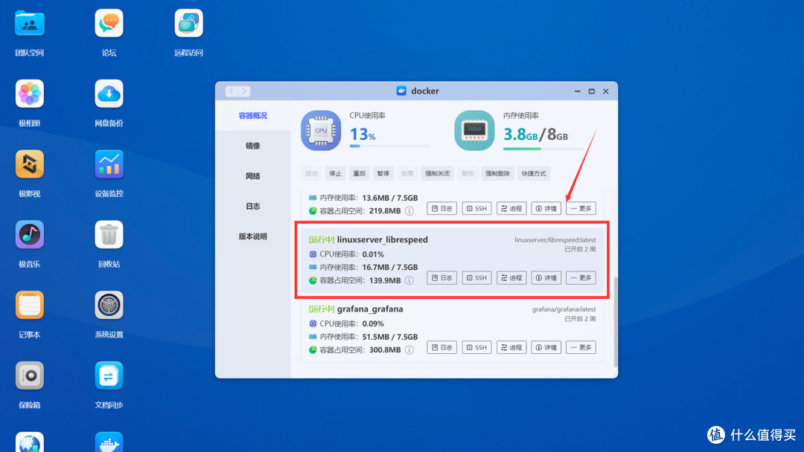Image resolution: width=804 pixels, height=452 pixels.
Task: Click the memory usage progress bar
Action: click(x=543, y=149)
